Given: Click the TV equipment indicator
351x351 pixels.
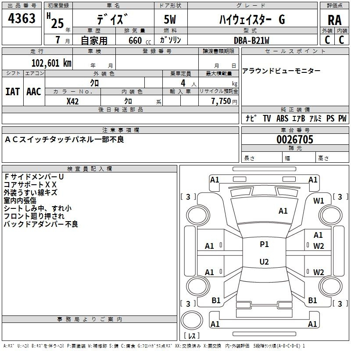Looking at the screenshot, I should click(x=267, y=118).
